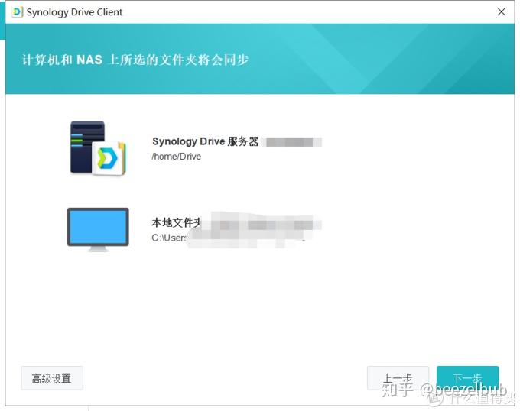Click the Synology Drive Client title text
Screen dimensions: 520x411
[x=74, y=12]
